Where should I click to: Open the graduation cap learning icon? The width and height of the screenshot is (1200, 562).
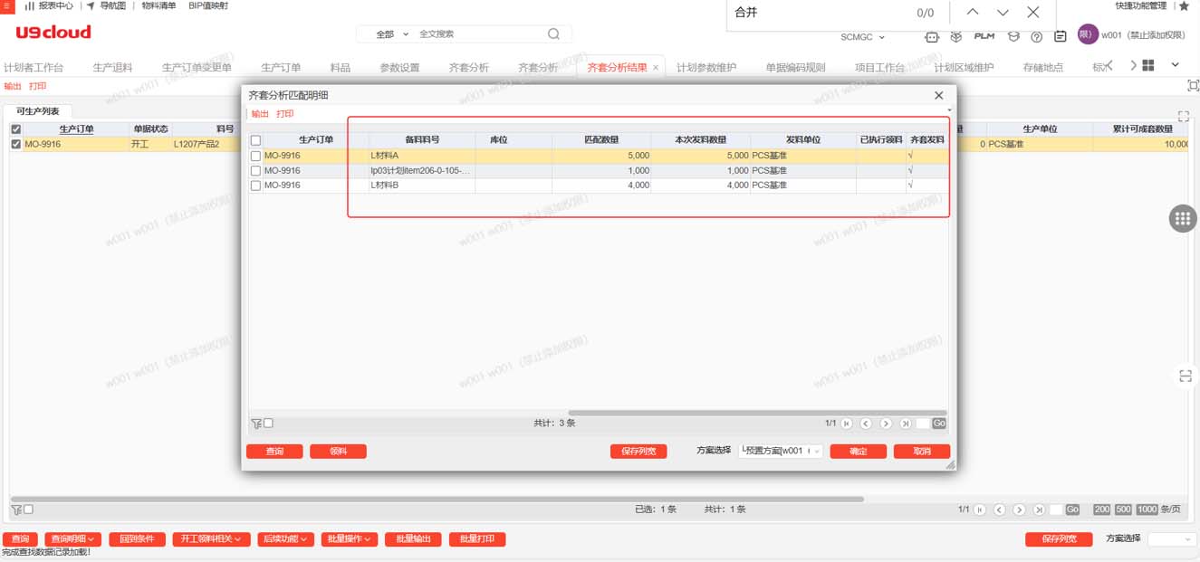pyautogui.click(x=1013, y=36)
